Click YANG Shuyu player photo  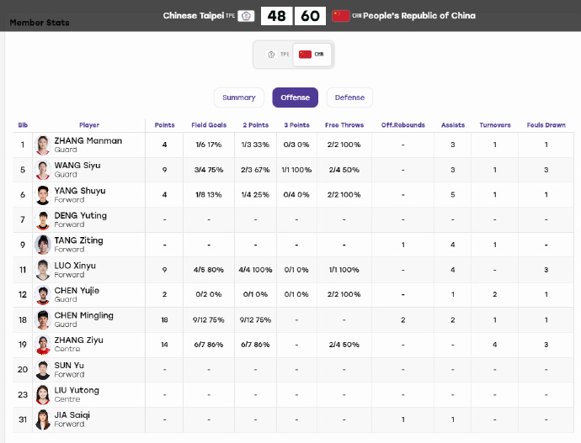(x=43, y=195)
